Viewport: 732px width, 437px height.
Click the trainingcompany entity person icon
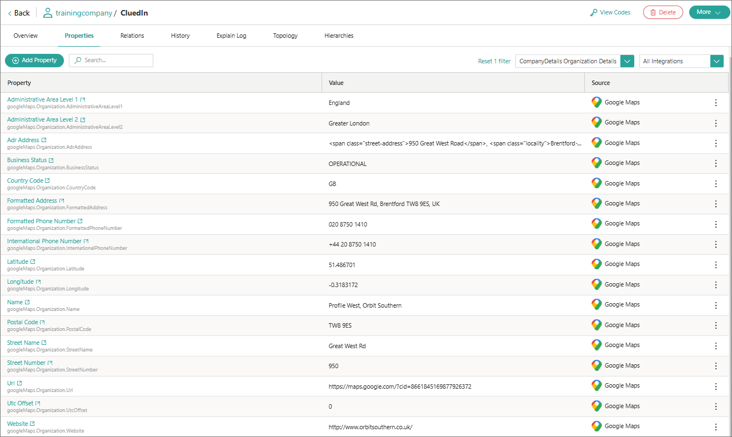48,12
